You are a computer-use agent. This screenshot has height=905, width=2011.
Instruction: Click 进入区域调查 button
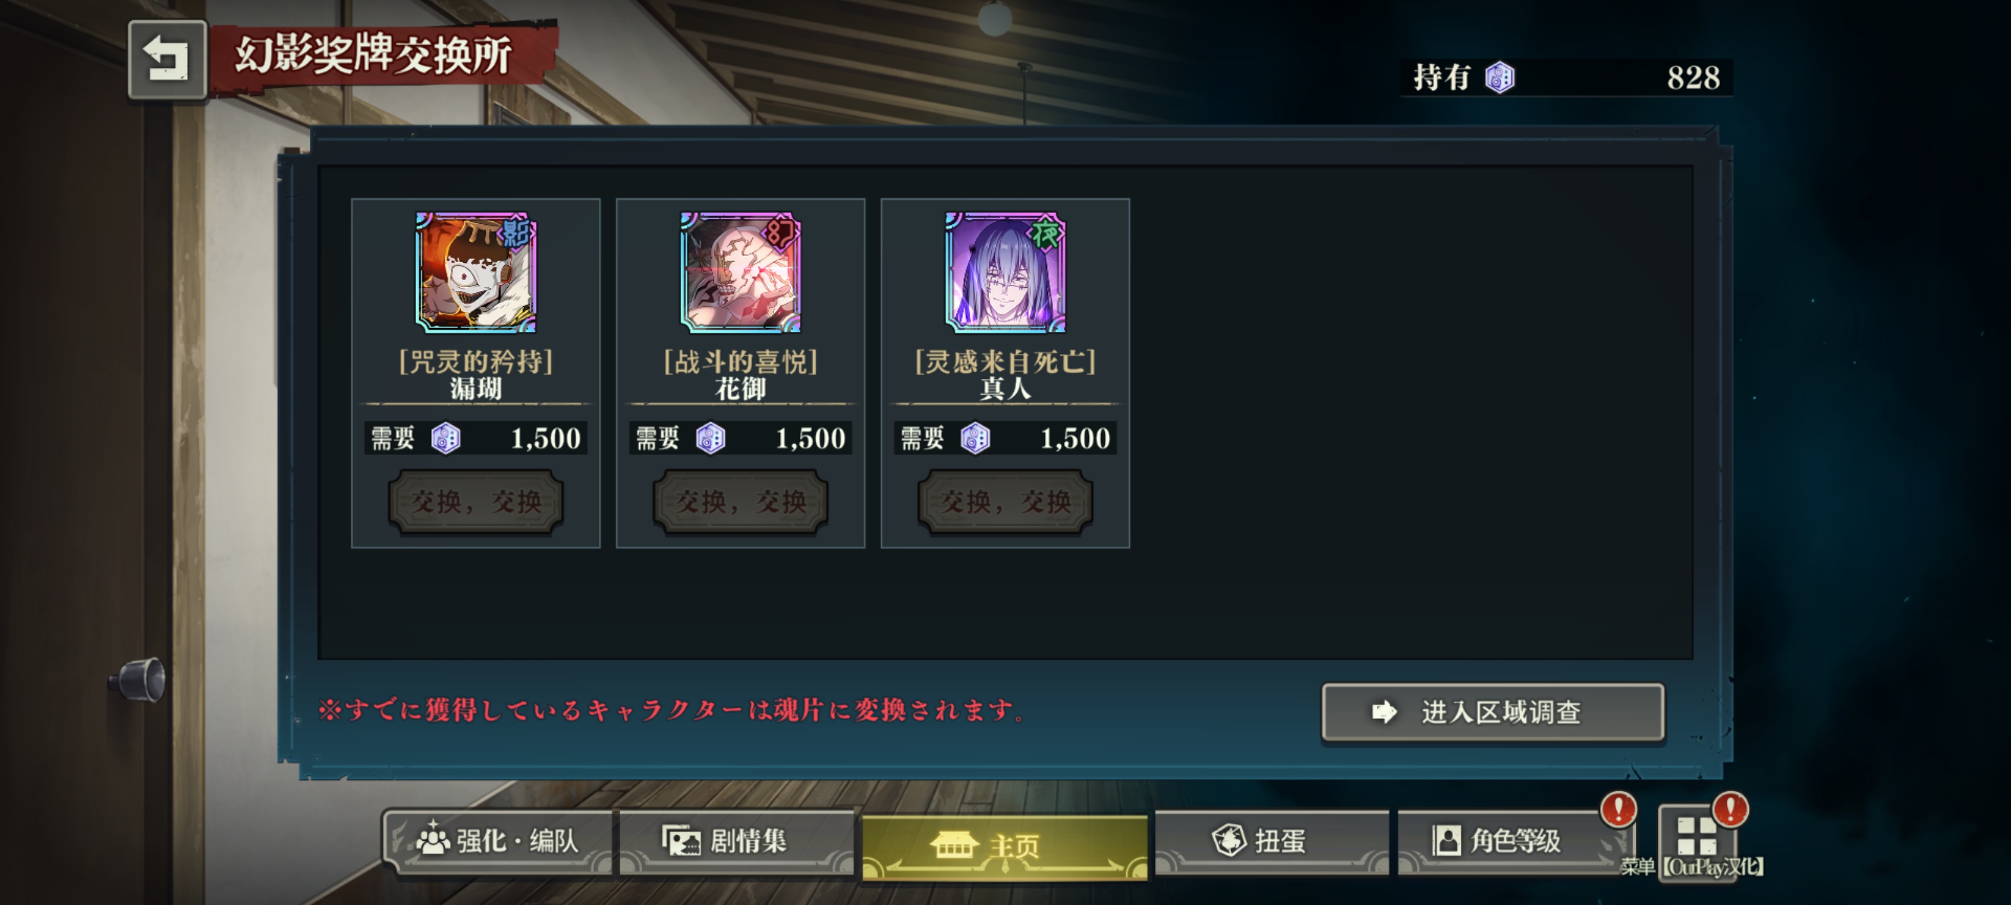click(x=1493, y=712)
